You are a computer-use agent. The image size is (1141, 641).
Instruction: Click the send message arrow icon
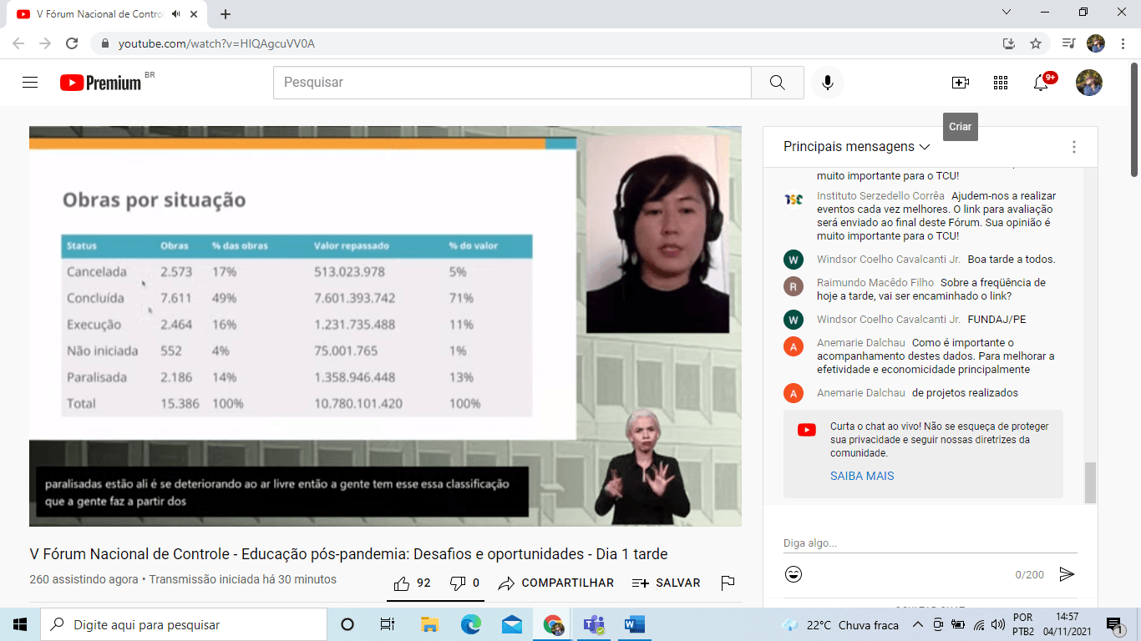click(1066, 574)
